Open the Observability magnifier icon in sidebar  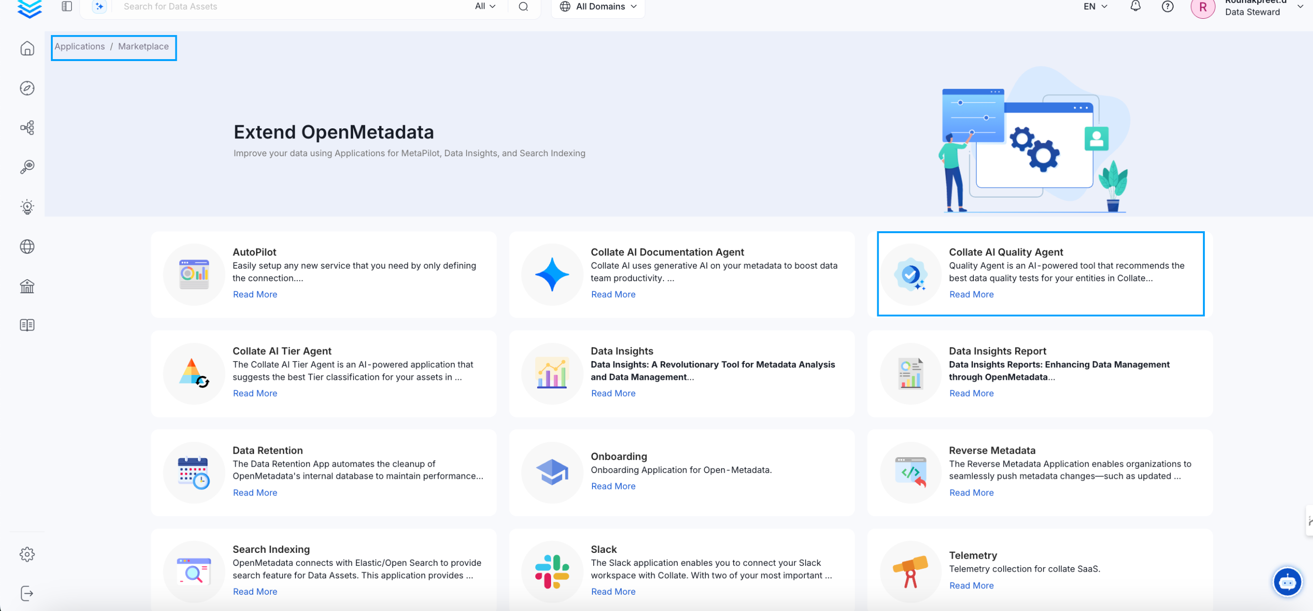27,167
